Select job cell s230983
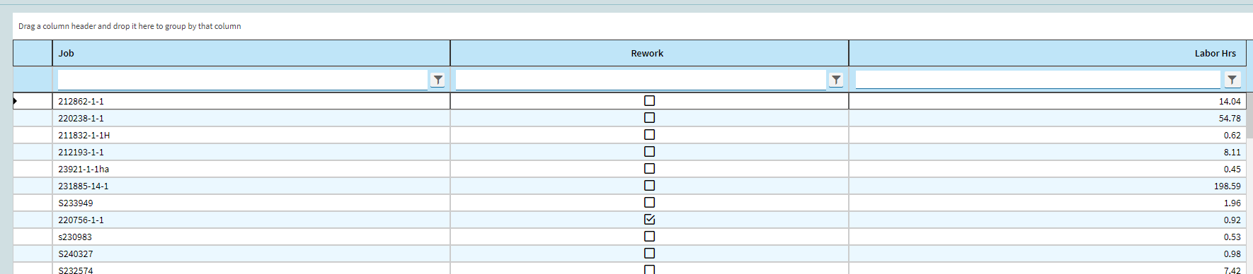The image size is (1253, 274). tap(251, 237)
